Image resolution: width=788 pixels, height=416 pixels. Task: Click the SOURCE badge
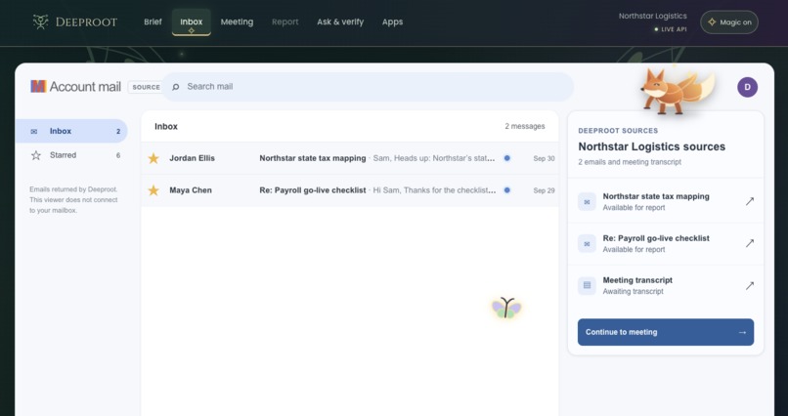pos(146,87)
